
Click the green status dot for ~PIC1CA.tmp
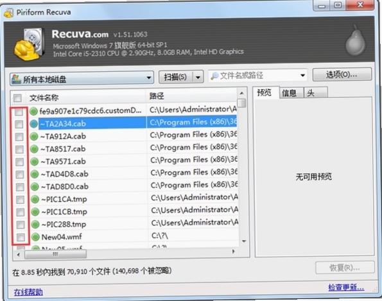(x=35, y=199)
